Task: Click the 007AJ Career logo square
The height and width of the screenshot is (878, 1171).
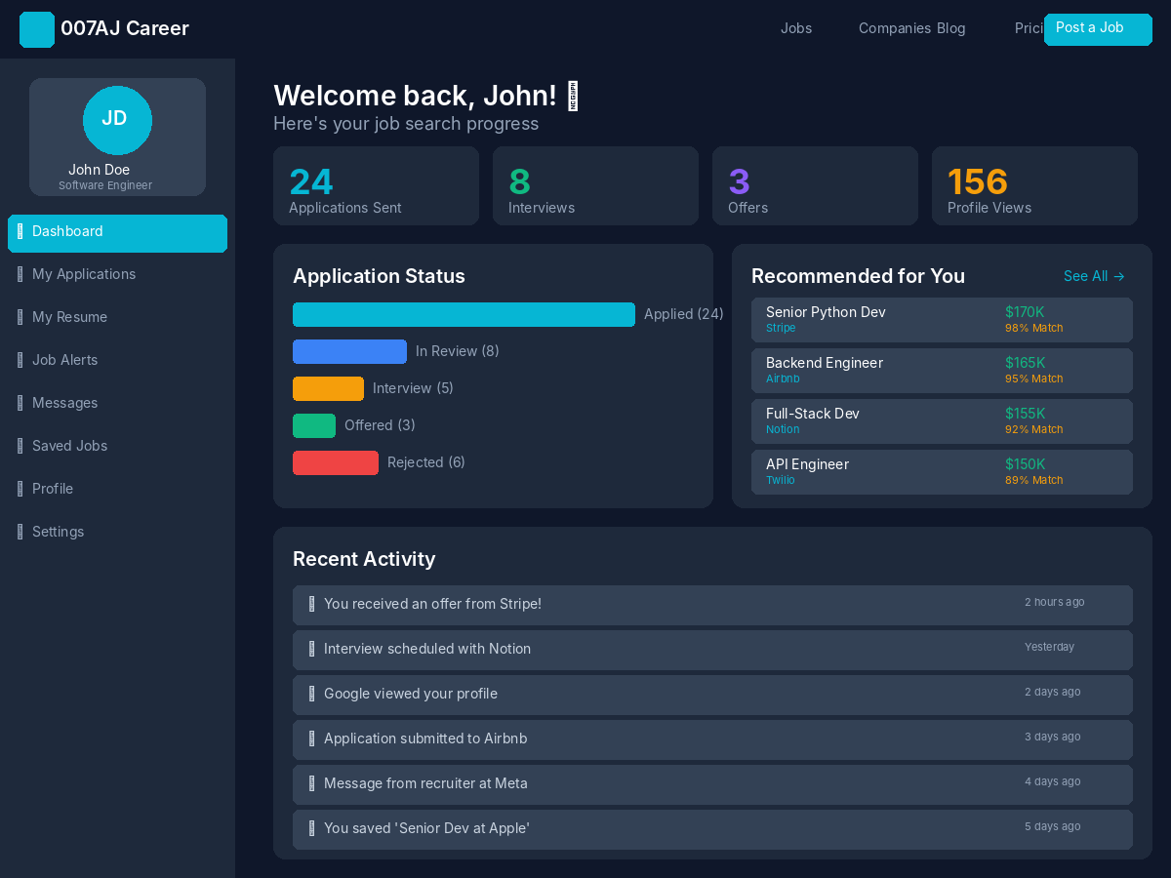Action: (37, 29)
